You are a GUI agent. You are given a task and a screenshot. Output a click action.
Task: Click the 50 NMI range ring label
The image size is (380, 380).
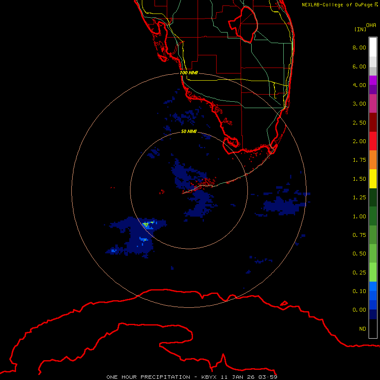(189, 131)
